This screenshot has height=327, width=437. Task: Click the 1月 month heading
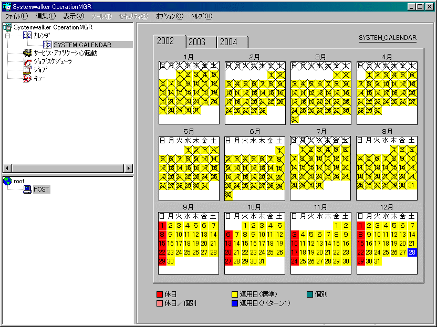click(x=189, y=57)
